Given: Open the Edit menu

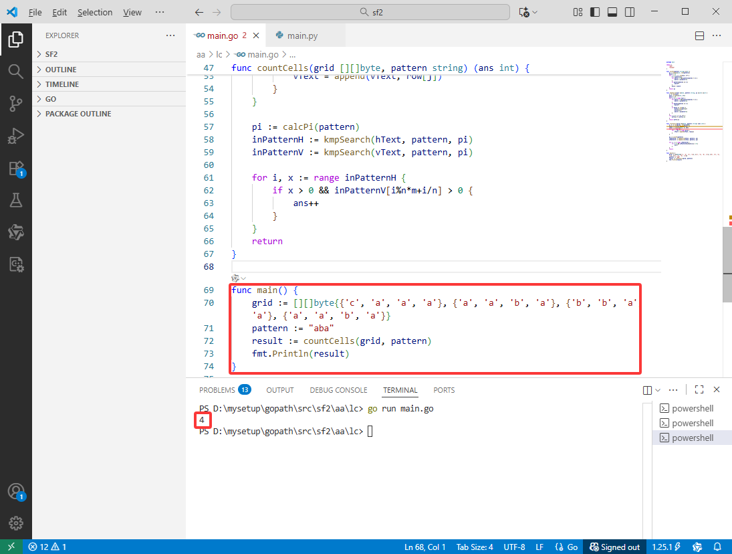Looking at the screenshot, I should click(59, 12).
